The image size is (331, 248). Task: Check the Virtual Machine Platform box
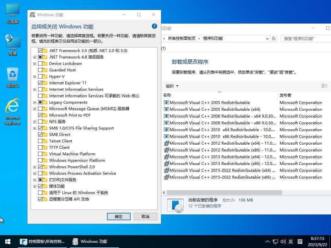[x=40, y=154]
